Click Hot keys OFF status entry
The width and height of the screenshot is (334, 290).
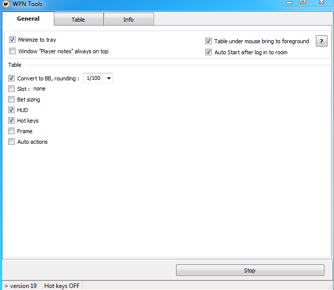pos(62,286)
